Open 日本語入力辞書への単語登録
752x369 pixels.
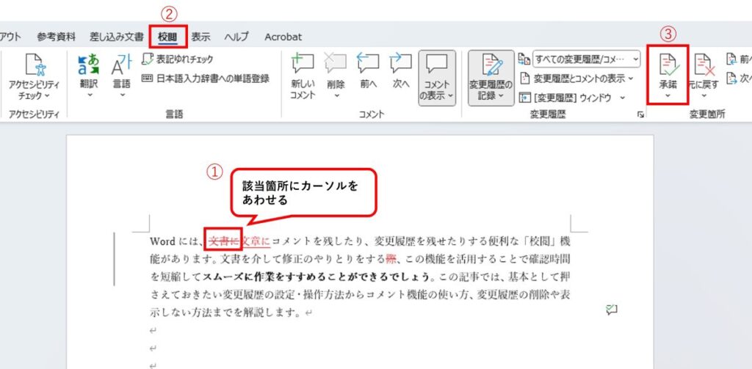coord(206,78)
